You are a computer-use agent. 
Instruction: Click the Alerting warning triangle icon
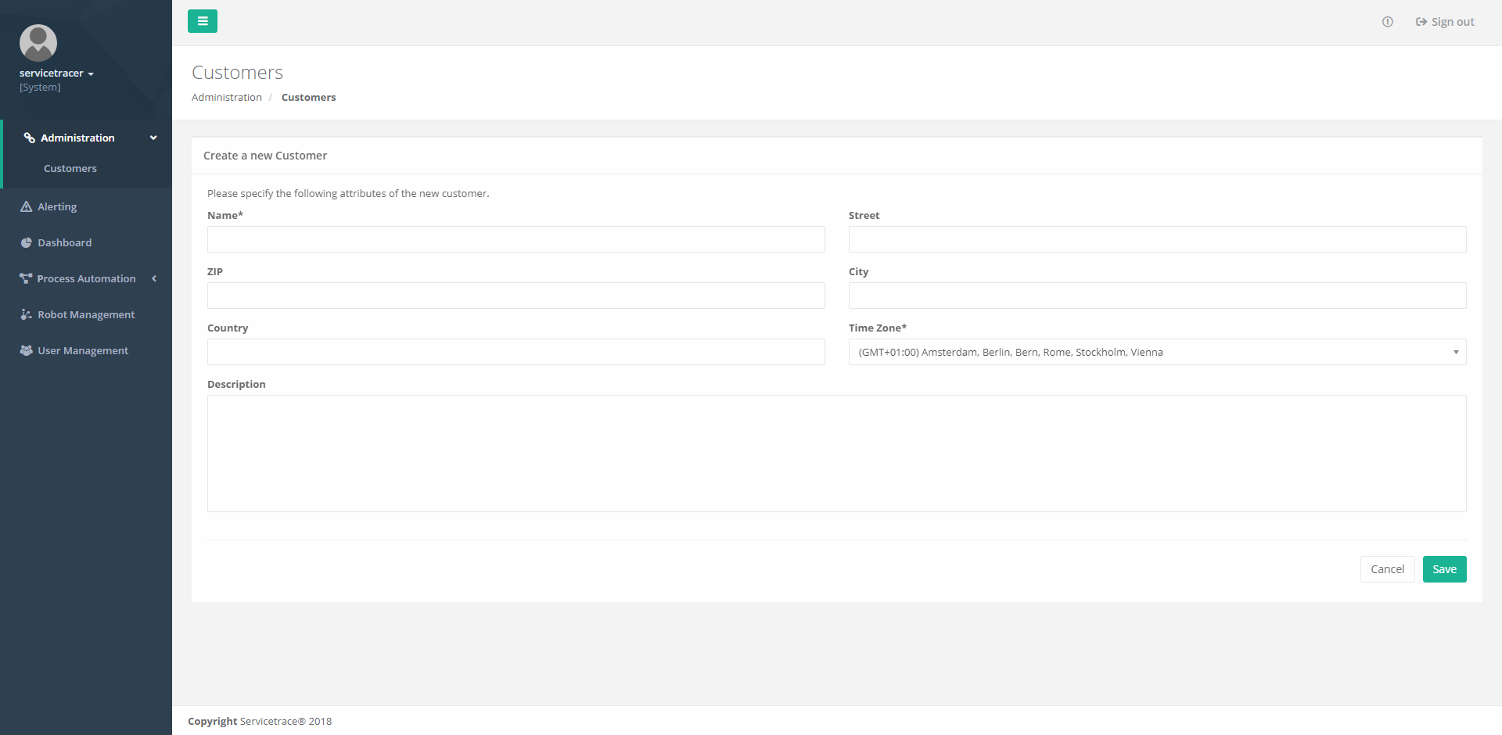pos(26,206)
